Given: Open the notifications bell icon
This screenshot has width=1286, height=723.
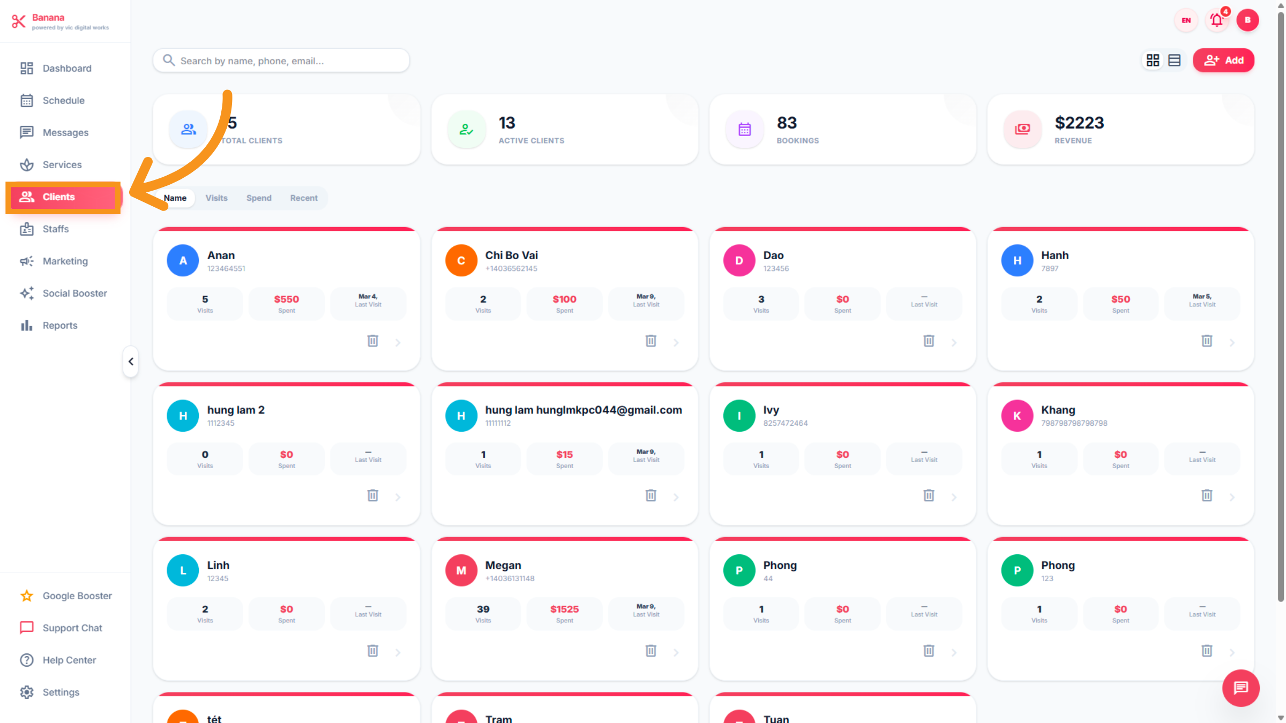Looking at the screenshot, I should coord(1216,20).
